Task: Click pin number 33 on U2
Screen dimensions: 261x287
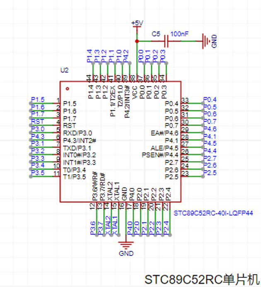Action: click(185, 100)
